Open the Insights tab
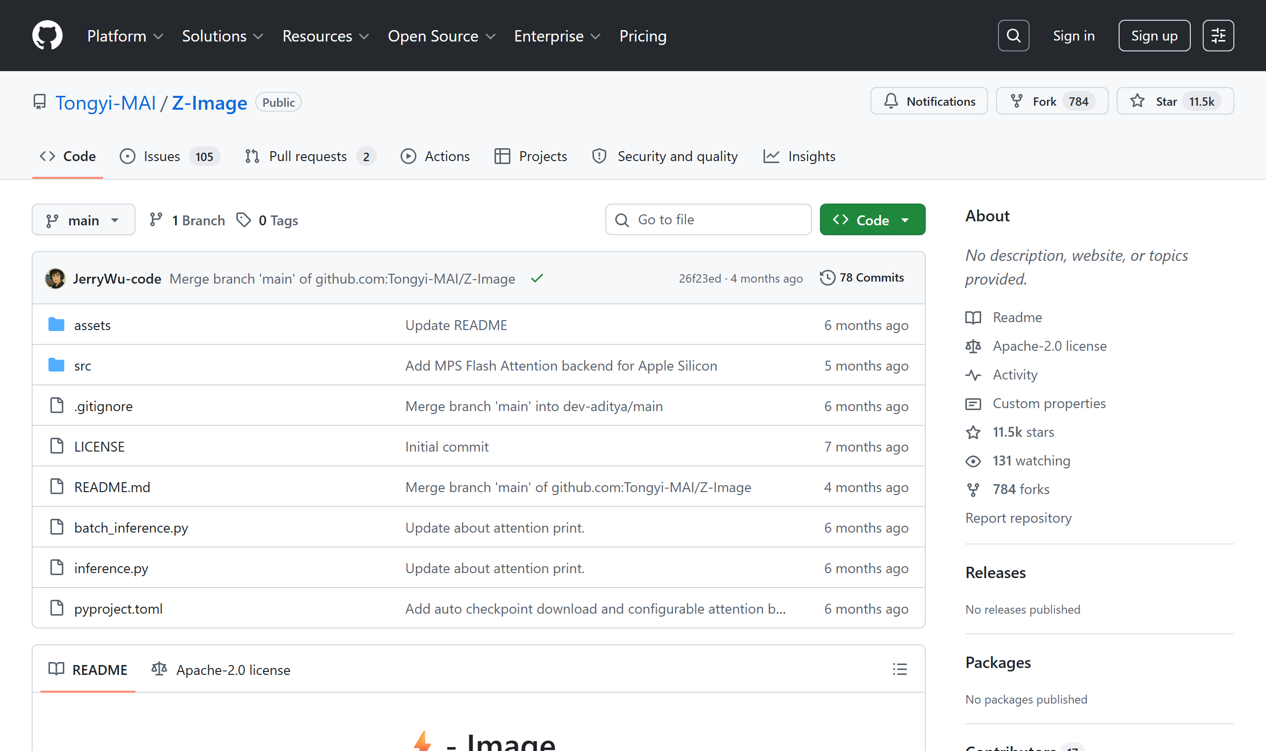1266x751 pixels. pyautogui.click(x=799, y=156)
